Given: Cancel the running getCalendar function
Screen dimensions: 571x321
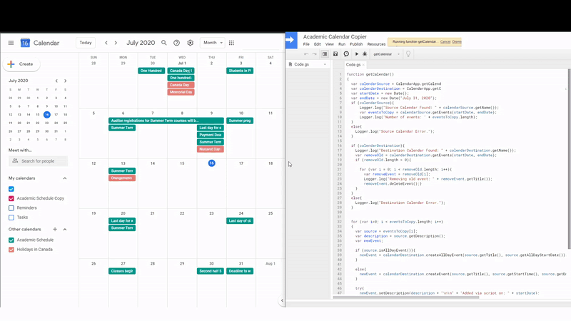Looking at the screenshot, I should [445, 42].
